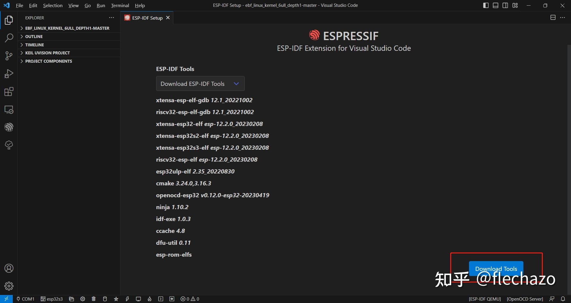Click the trash full clean icon

tap(94, 299)
